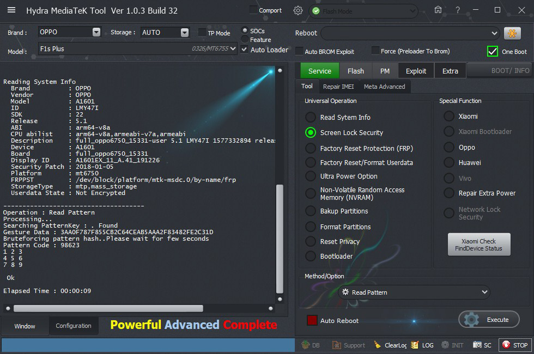
Task: Switch to the Flash tab
Action: [355, 71]
